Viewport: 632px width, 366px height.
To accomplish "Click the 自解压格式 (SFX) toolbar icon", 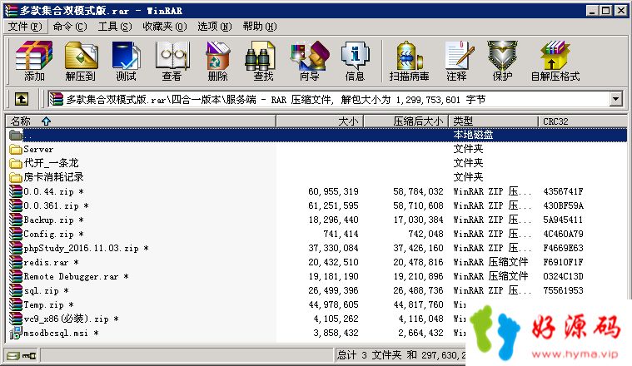I will click(x=555, y=61).
